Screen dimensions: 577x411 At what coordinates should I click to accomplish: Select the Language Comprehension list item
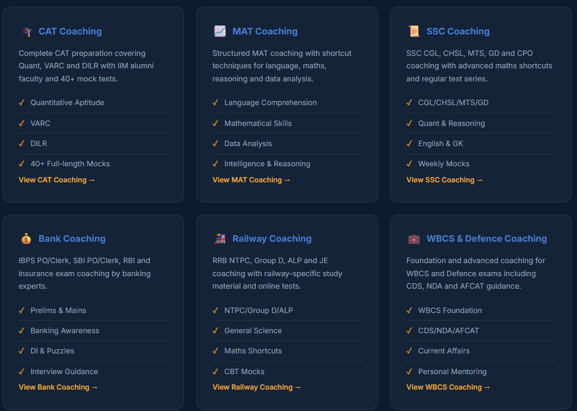[287, 103]
